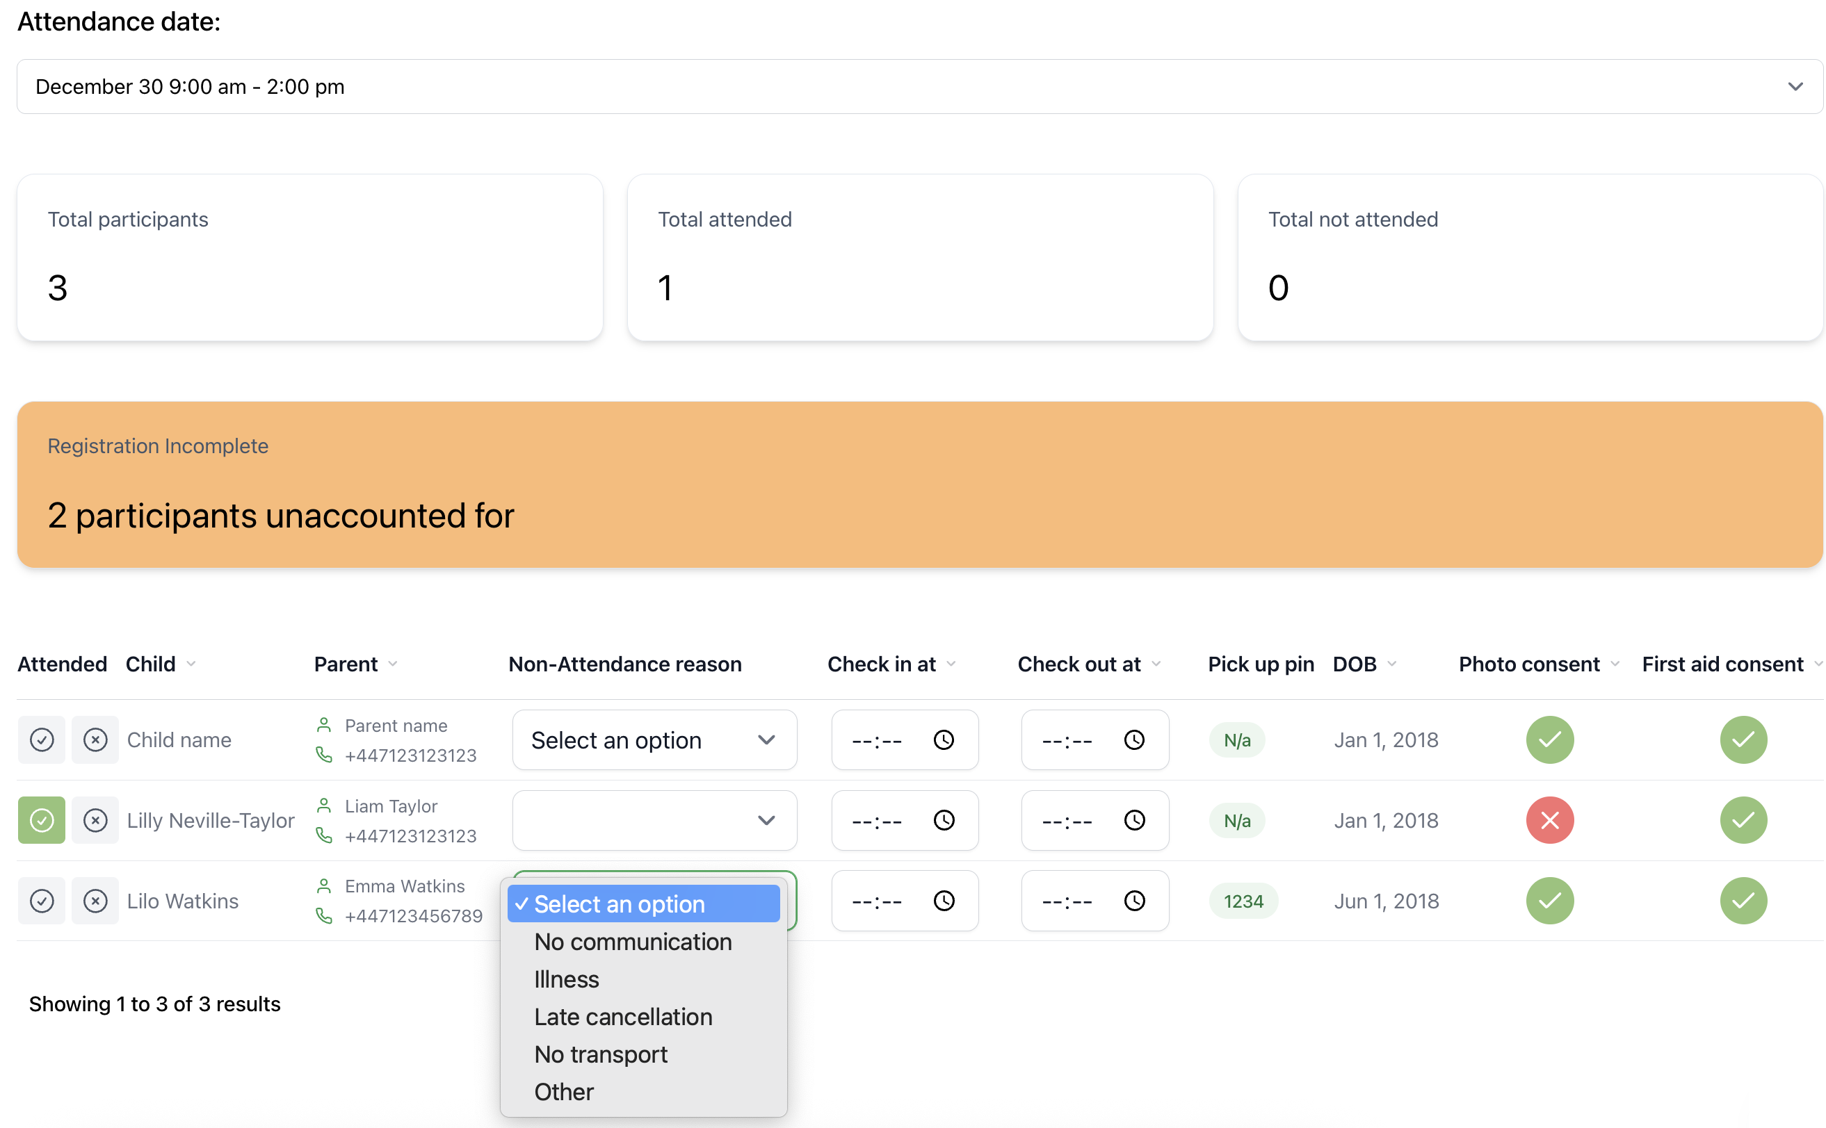The width and height of the screenshot is (1826, 1128).
Task: Mark Lilo Watkins as not attended
Action: (95, 901)
